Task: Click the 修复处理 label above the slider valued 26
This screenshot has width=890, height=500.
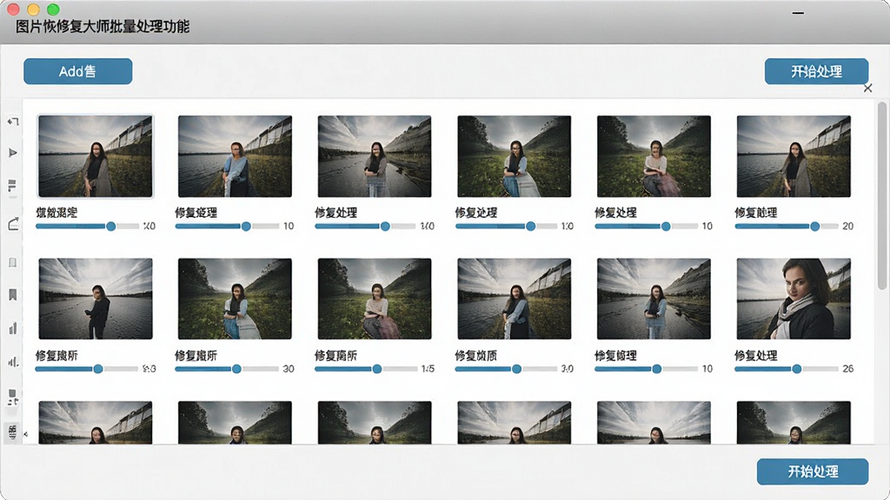Action: pos(755,355)
